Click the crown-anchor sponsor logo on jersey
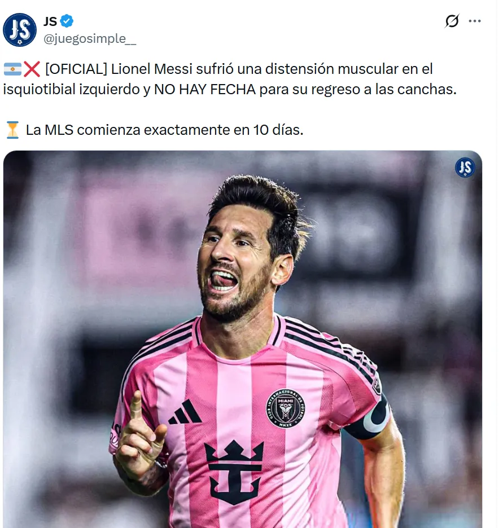 click(234, 472)
